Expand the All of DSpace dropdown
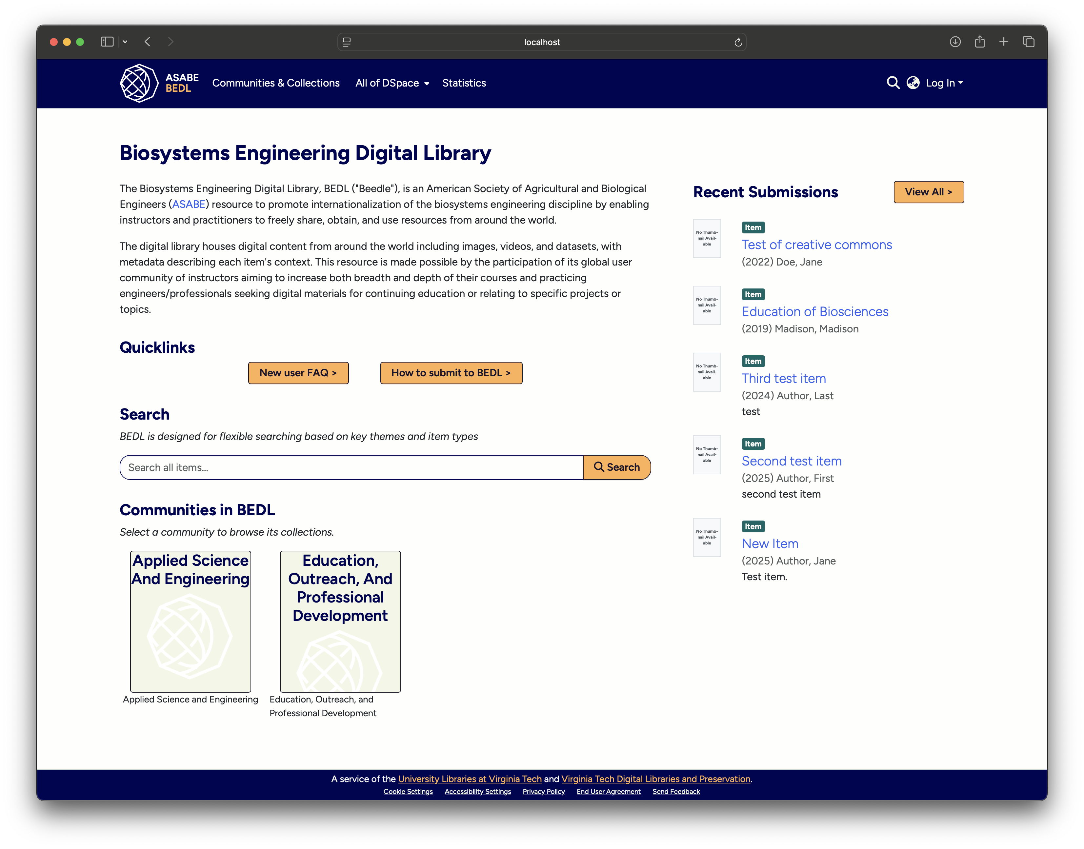The height and width of the screenshot is (849, 1084). pos(392,83)
